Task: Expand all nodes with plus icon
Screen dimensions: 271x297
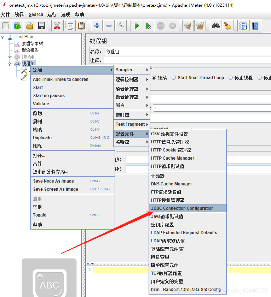Action: pos(97,25)
